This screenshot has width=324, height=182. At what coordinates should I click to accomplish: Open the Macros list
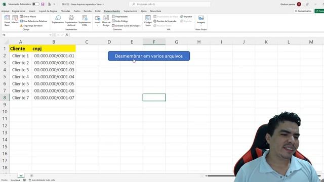[15, 20]
